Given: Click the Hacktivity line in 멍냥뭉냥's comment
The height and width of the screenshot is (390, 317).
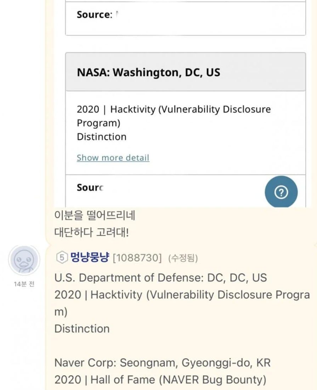Looking at the screenshot, I should point(182,295).
